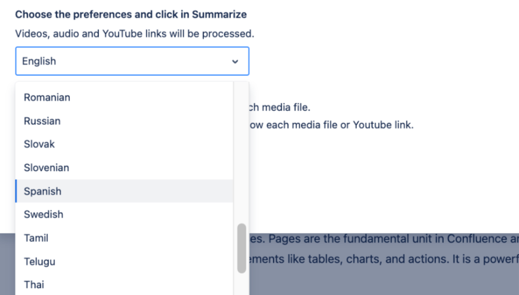Click the language list scrollbar thumb
Screen dimensions: 519x295
coord(242,248)
